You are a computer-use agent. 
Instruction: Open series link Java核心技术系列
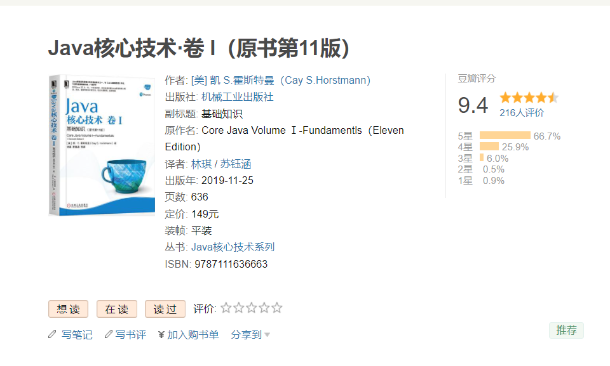233,247
